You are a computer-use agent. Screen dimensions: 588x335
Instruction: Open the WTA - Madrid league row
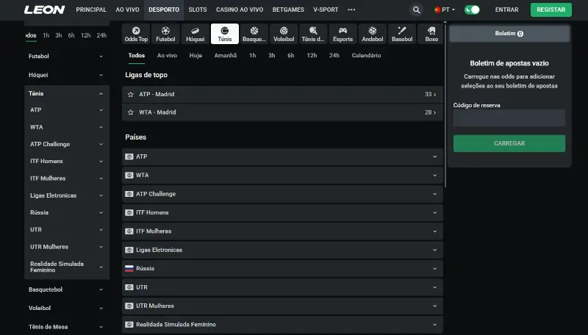click(282, 112)
